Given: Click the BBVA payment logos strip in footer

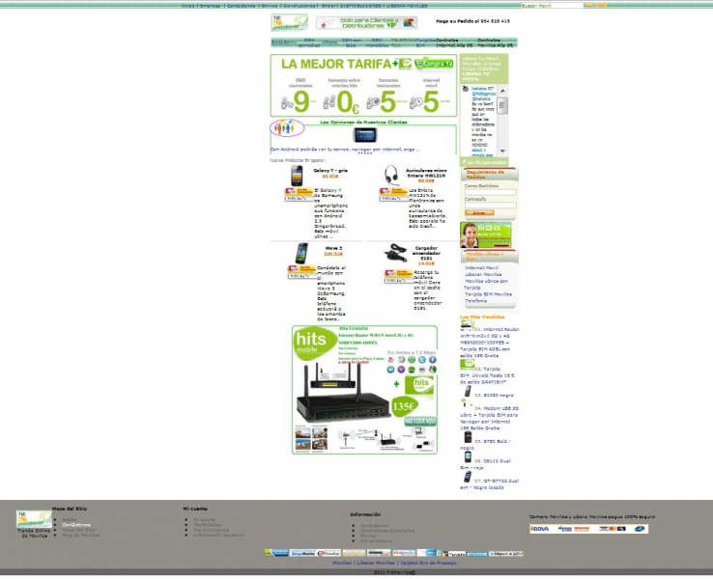Looking at the screenshot, I should click(589, 529).
